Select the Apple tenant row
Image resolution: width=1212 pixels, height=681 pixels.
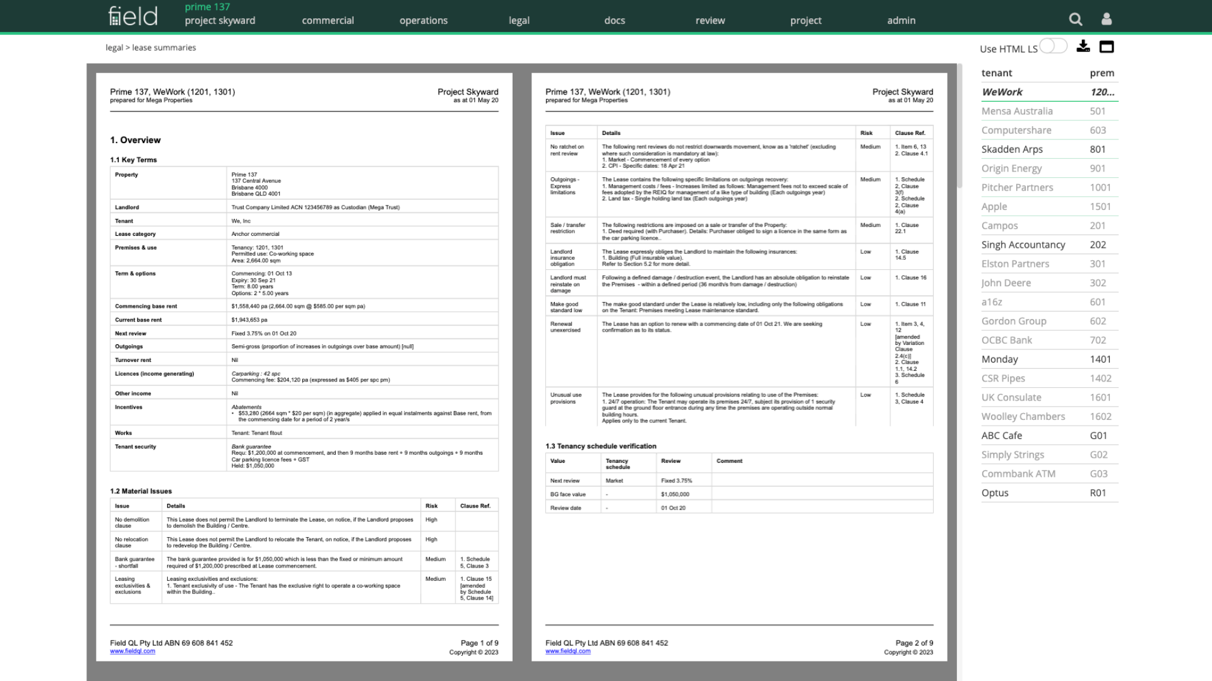pos(1049,206)
